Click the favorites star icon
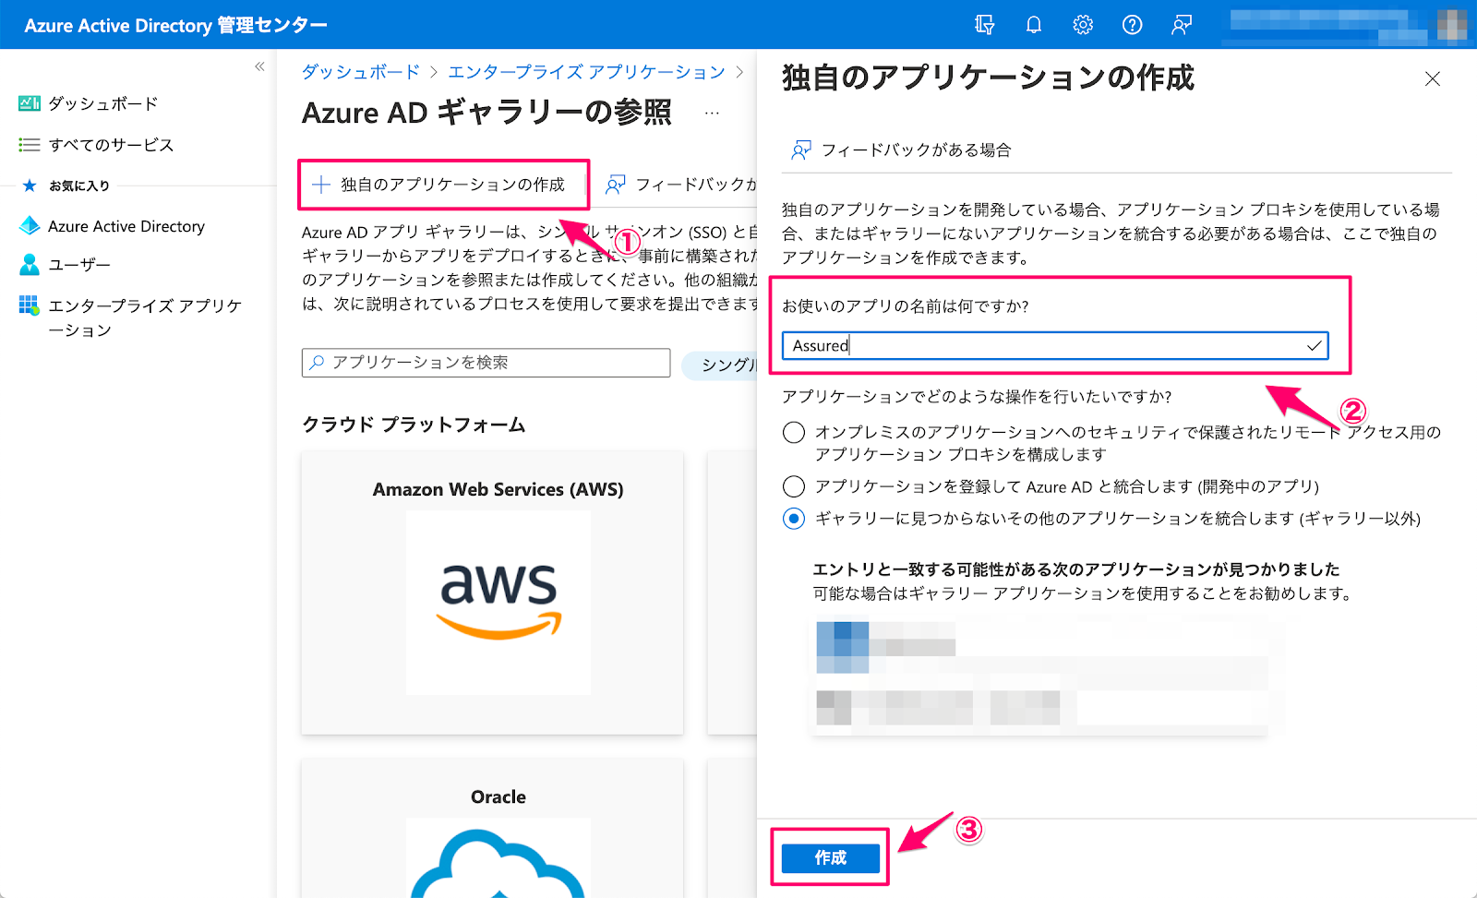This screenshot has width=1477, height=898. [30, 186]
